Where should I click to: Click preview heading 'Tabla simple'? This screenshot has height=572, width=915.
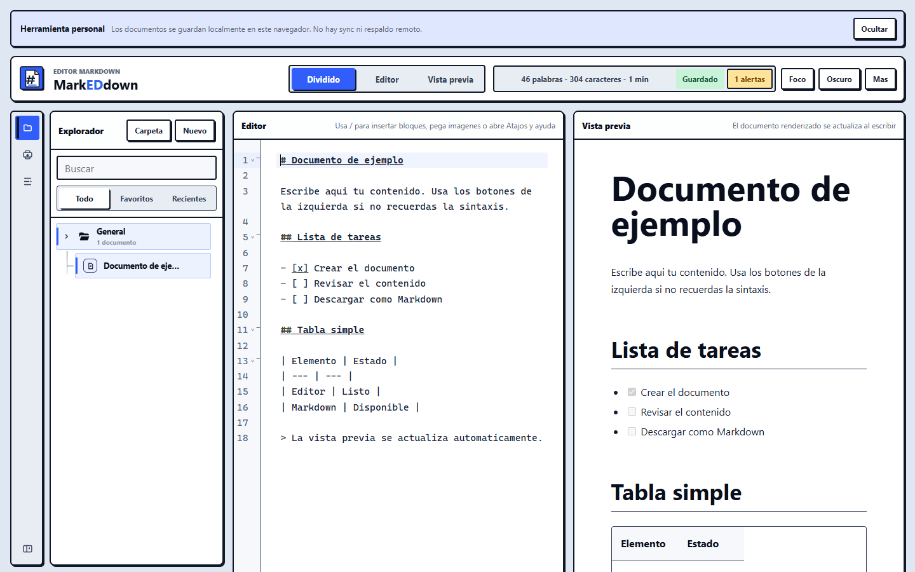point(676,493)
